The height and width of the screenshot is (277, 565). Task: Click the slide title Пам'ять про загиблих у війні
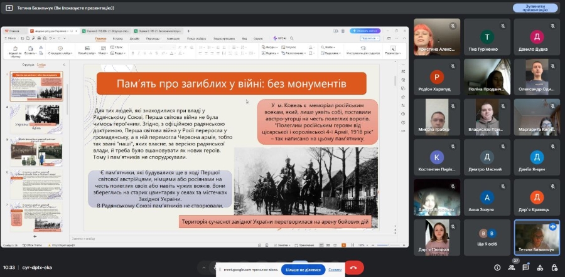(x=231, y=84)
